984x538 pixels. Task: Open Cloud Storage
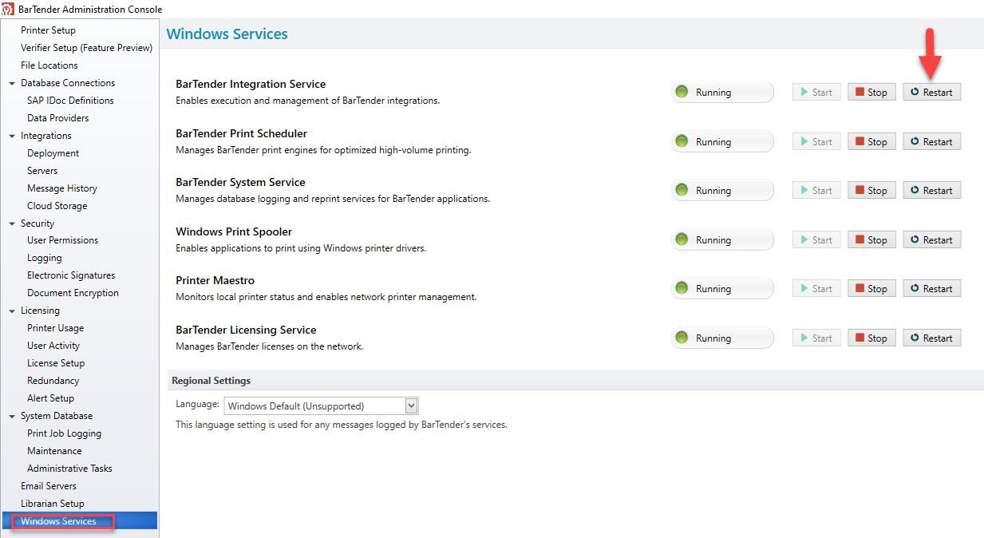(x=57, y=206)
